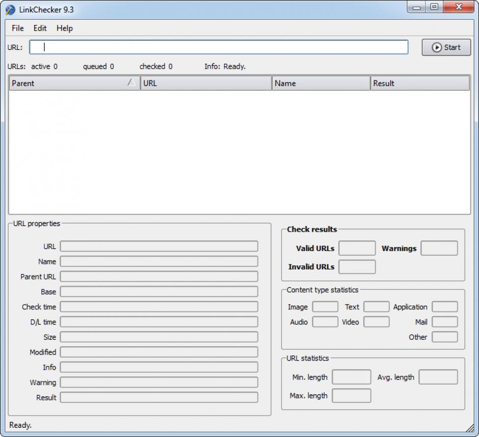Click the URL field in URL properties
Screen dimensions: 479x437
point(159,246)
